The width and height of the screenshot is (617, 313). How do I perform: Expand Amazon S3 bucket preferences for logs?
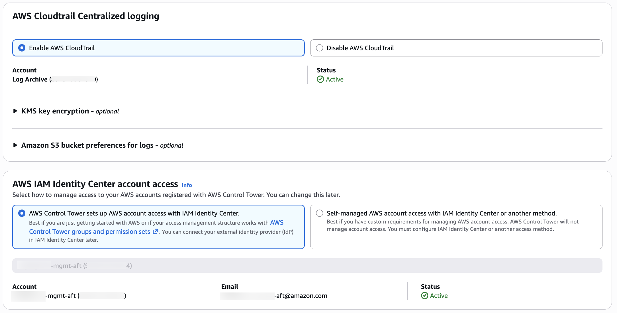coord(98,145)
